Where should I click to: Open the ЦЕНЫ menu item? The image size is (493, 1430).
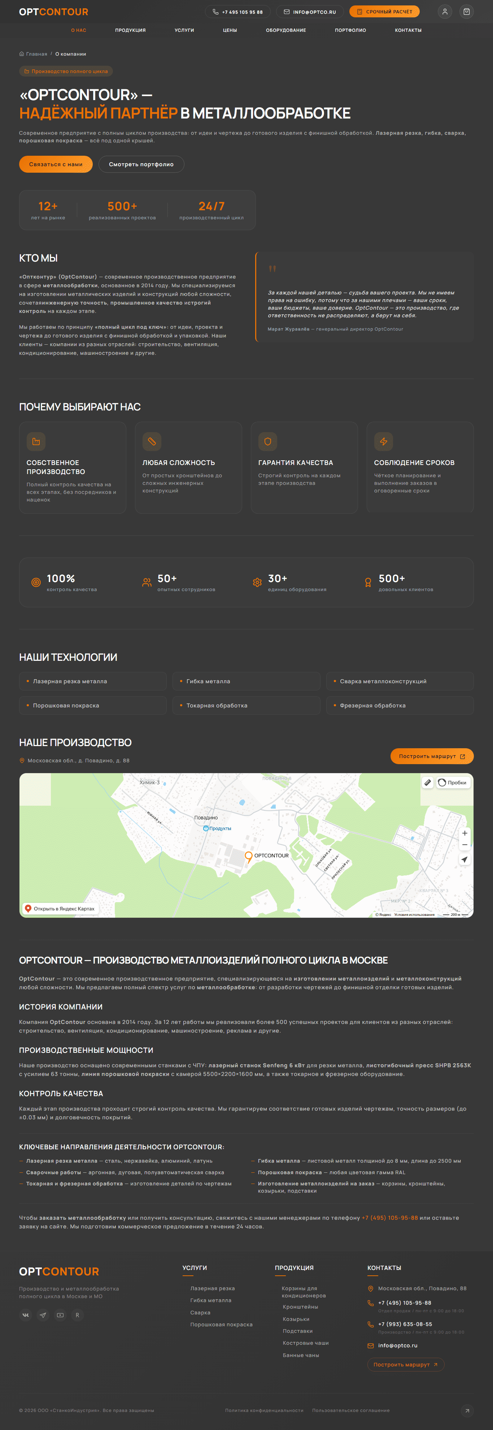pyautogui.click(x=230, y=31)
